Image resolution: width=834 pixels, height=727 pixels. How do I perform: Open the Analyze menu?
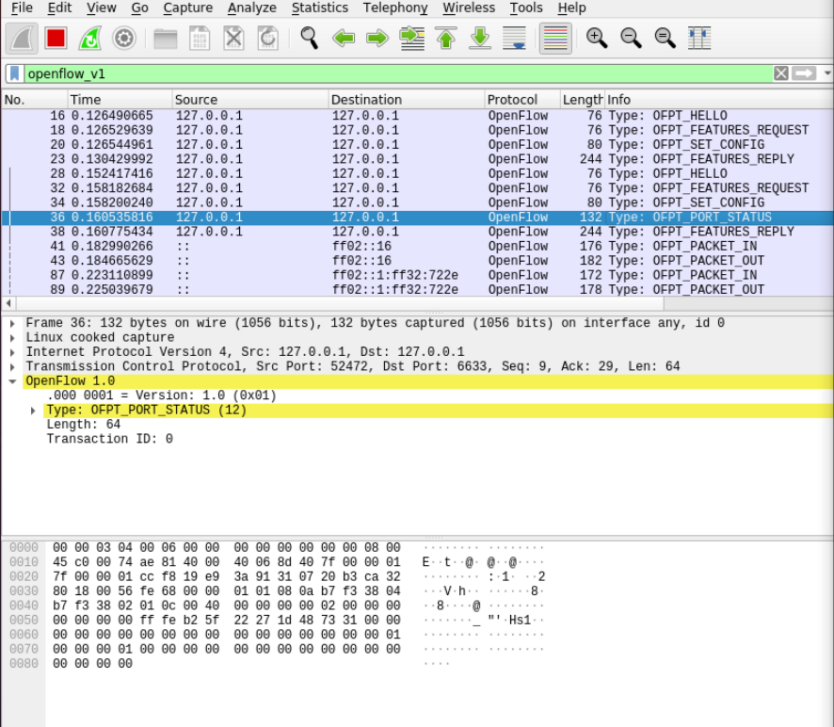click(252, 8)
